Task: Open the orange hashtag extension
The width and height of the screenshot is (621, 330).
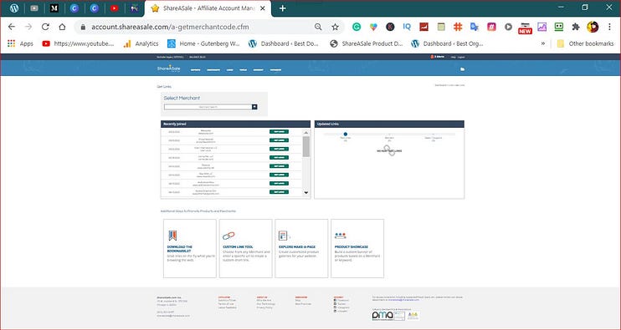Action: click(458, 27)
